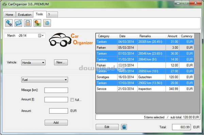Open the Fuel category dropdown
204x135 pixels.
tap(45, 80)
